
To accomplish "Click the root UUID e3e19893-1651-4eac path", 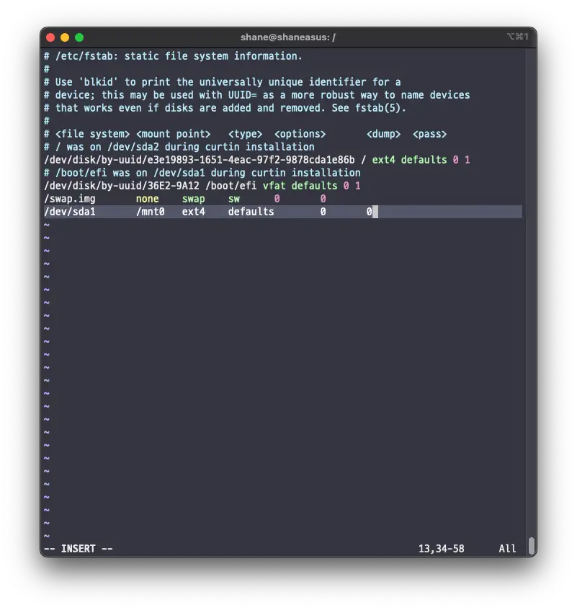I will point(200,160).
